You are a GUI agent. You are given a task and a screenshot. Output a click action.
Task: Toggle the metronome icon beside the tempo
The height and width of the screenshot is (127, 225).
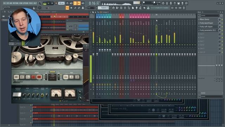67,3
